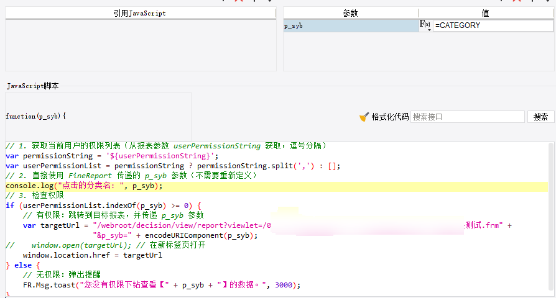Viewport: 556px width, 298px height.
Task: Click the FR.Msg.toast code line
Action: [x=162, y=285]
